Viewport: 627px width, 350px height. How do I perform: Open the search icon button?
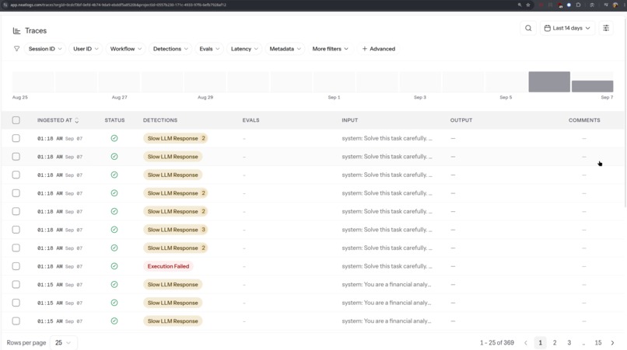point(528,29)
